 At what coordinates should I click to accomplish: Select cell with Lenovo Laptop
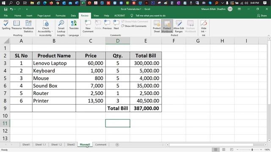(54, 63)
